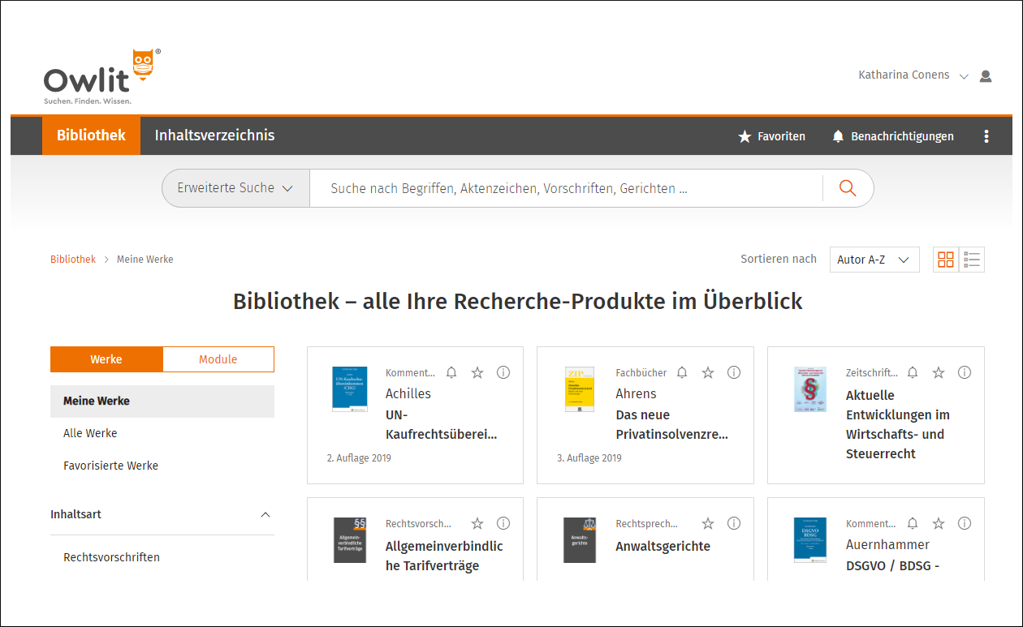Click the author name Auernhammer
The height and width of the screenshot is (627, 1023).
[888, 544]
